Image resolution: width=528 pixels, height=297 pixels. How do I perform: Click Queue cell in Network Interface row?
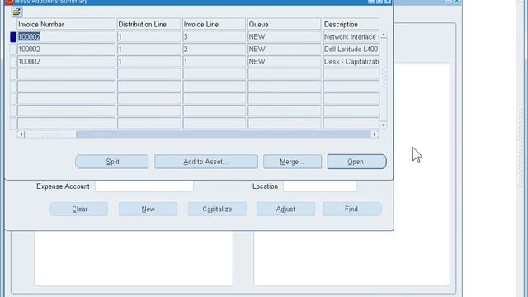click(x=284, y=36)
